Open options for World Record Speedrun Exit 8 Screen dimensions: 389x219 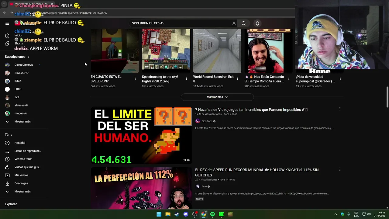pos(238,78)
